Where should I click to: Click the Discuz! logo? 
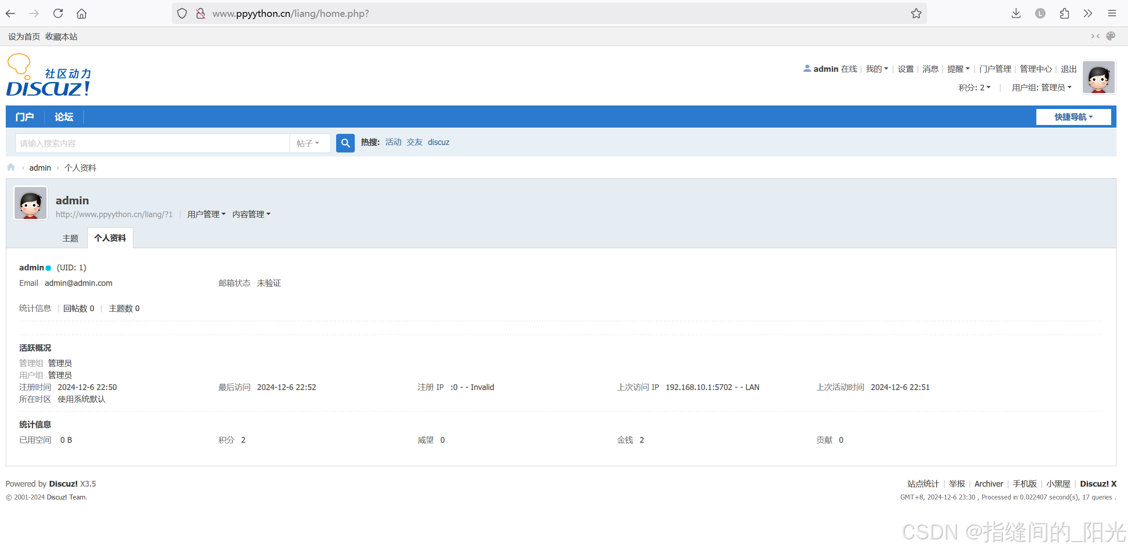(49, 76)
